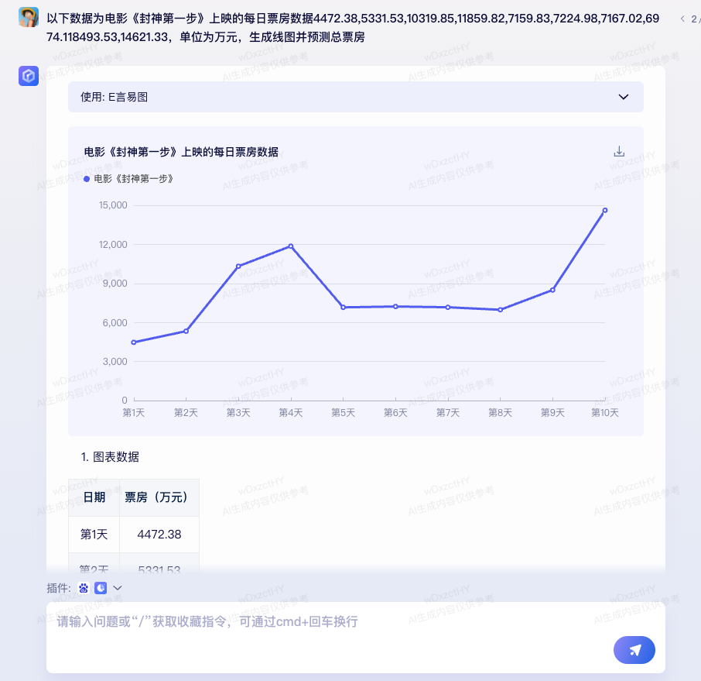Click the 2/ pagination indicator

pos(694,19)
